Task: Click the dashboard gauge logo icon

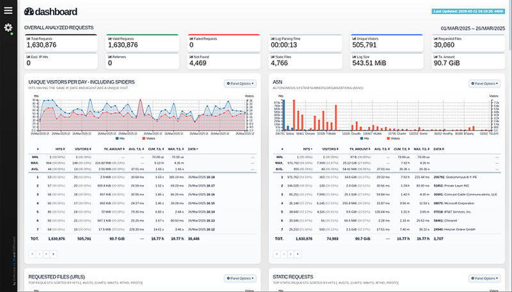Action: (29, 12)
